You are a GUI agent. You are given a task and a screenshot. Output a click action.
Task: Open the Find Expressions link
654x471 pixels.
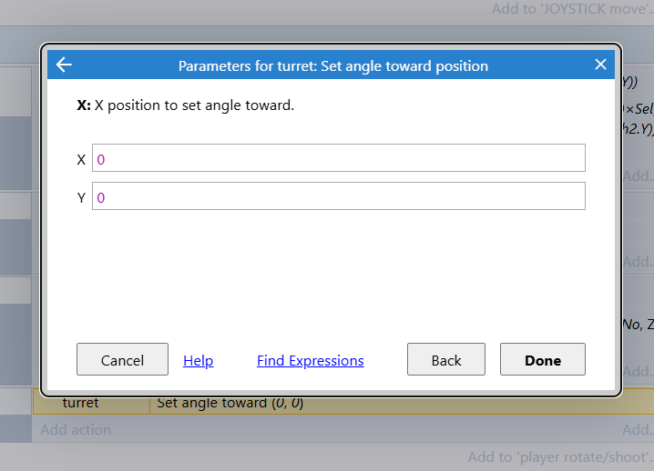point(311,361)
